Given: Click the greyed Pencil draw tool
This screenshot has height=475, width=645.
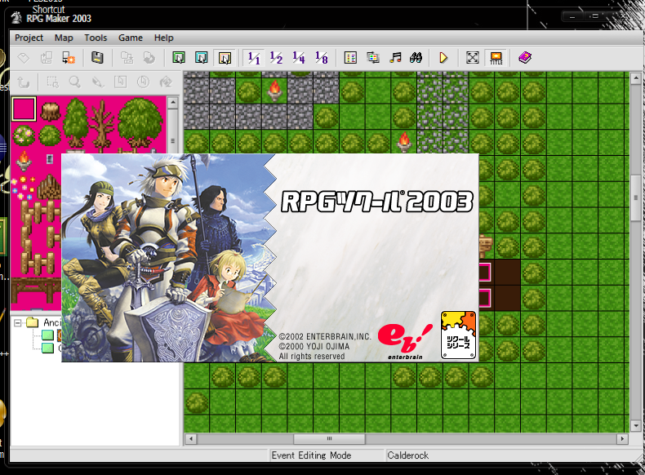Looking at the screenshot, I should click(x=98, y=82).
